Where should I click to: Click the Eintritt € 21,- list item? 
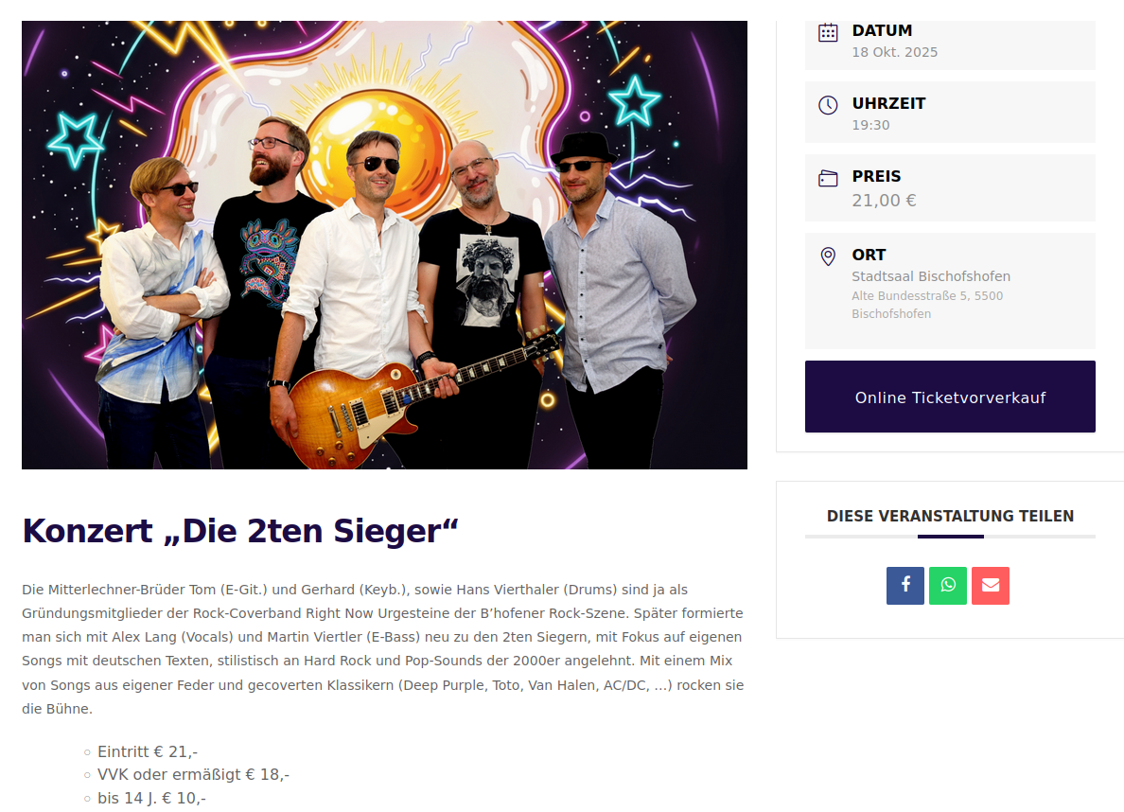(148, 751)
